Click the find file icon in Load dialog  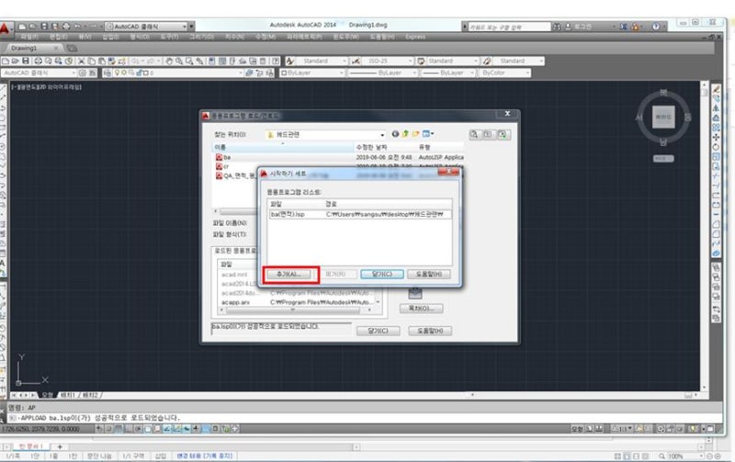click(x=474, y=134)
